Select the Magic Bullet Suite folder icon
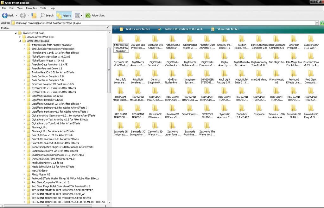Image resolution: width=324 pixels, height=208 pixels. pos(242,74)
